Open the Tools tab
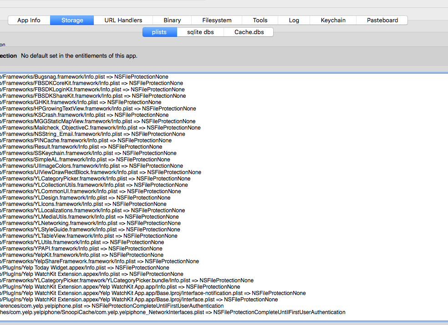The image size is (448, 325). tap(260, 20)
